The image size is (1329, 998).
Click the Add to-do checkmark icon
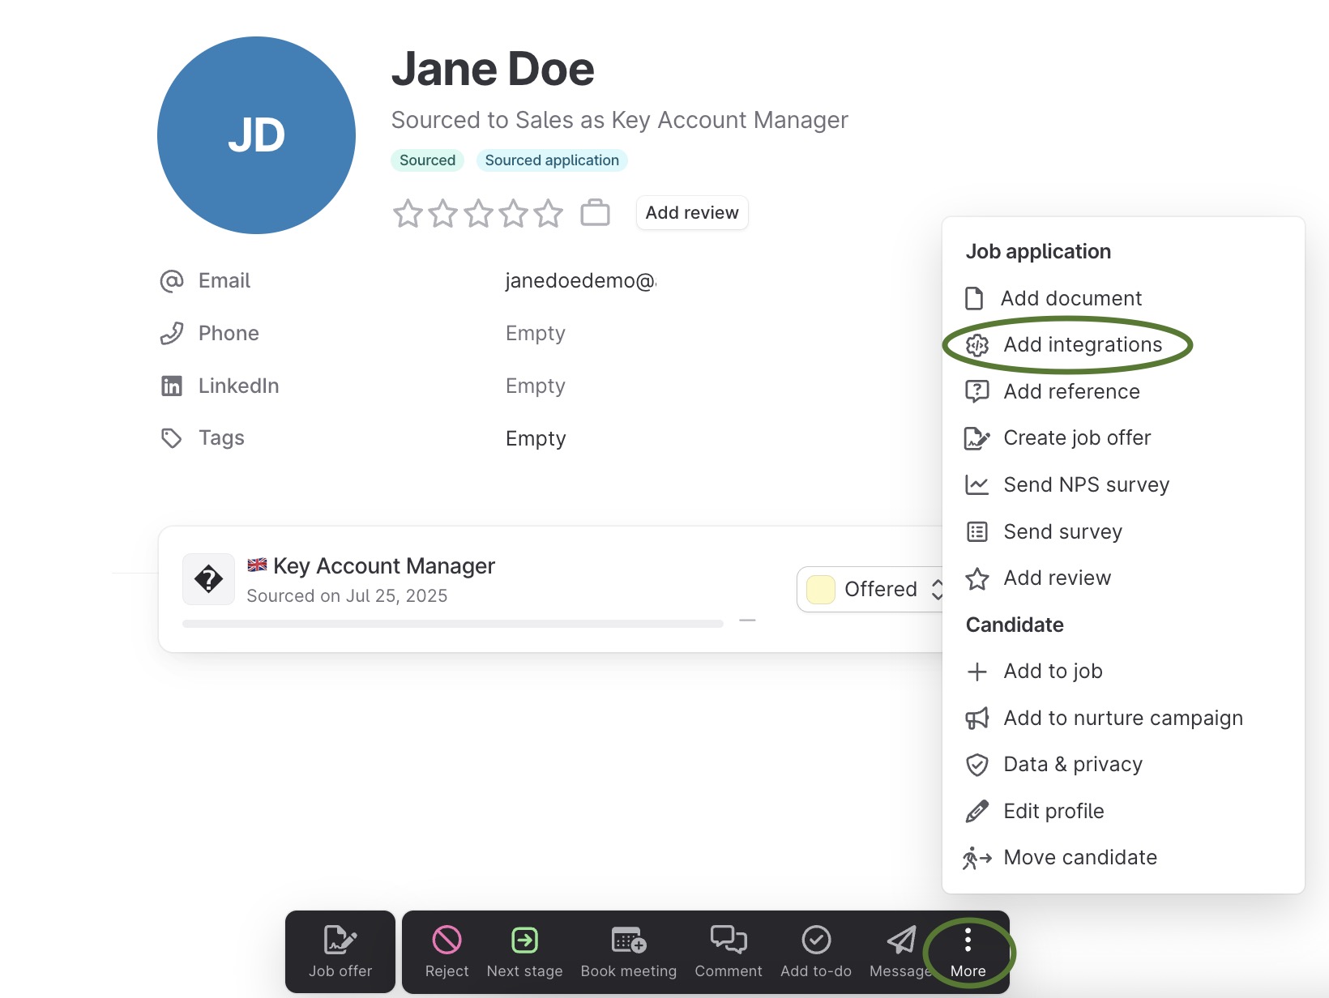pos(816,940)
